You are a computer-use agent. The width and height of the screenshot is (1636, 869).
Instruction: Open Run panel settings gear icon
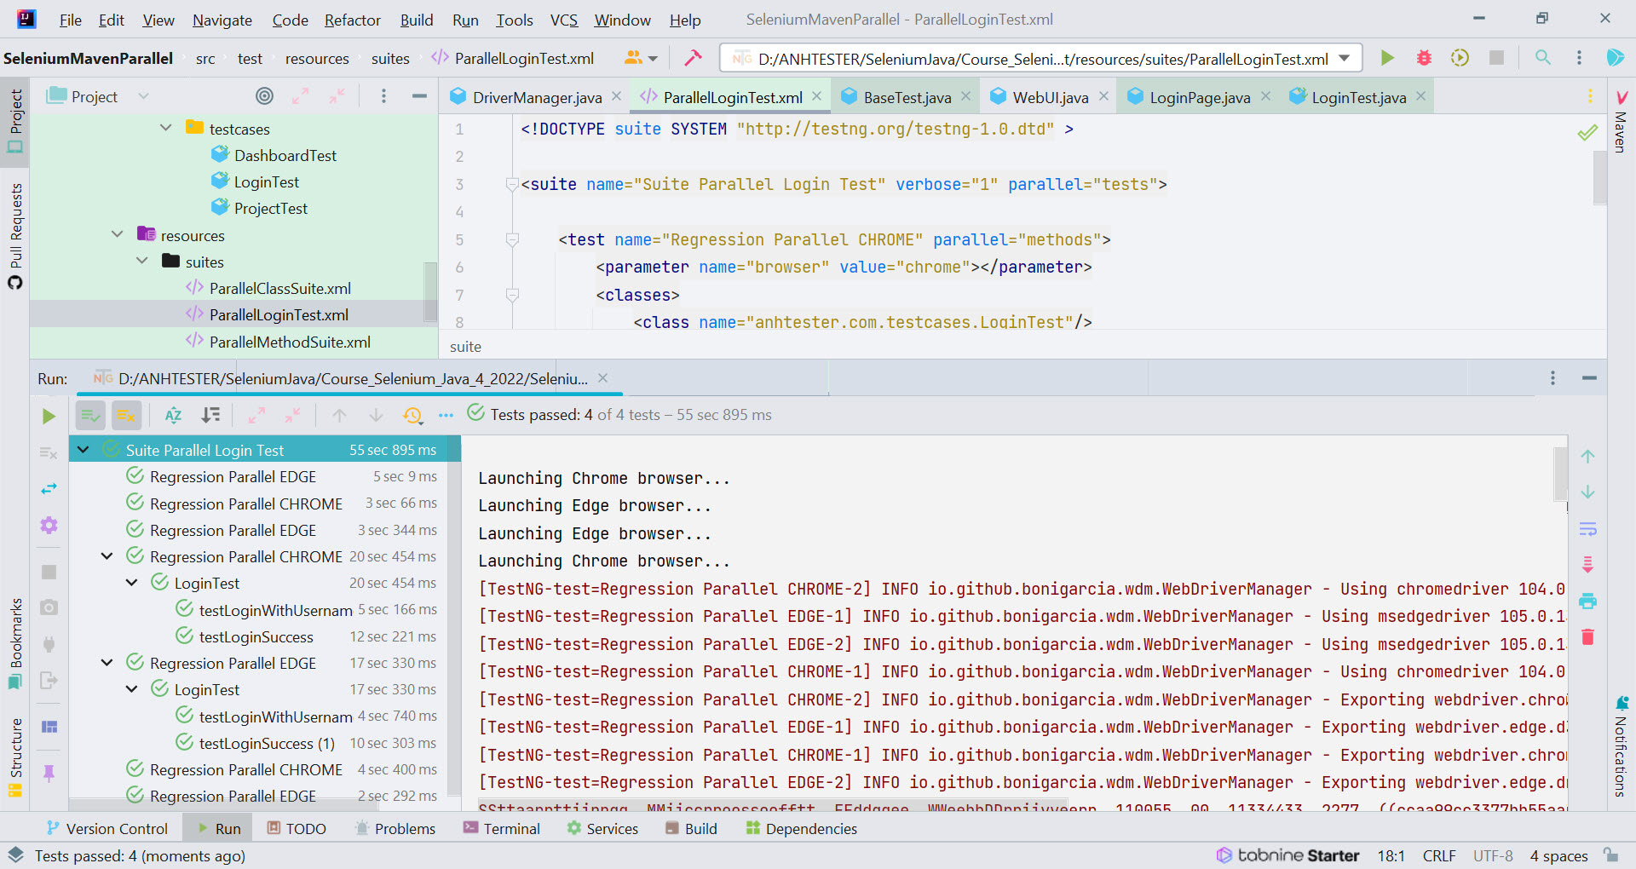(x=49, y=525)
